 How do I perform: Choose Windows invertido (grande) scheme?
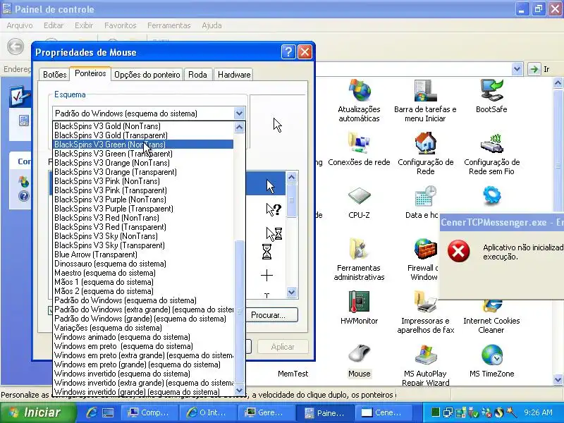(x=143, y=392)
